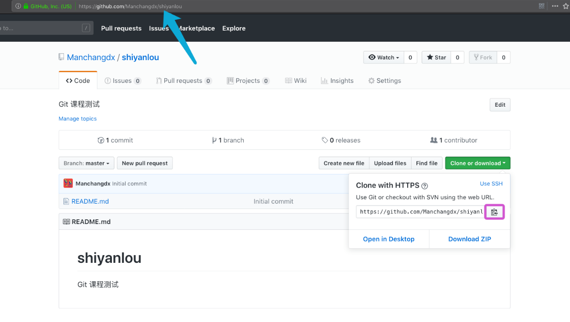Open the Issues tab
Screen dimensions: 570x322
point(123,81)
